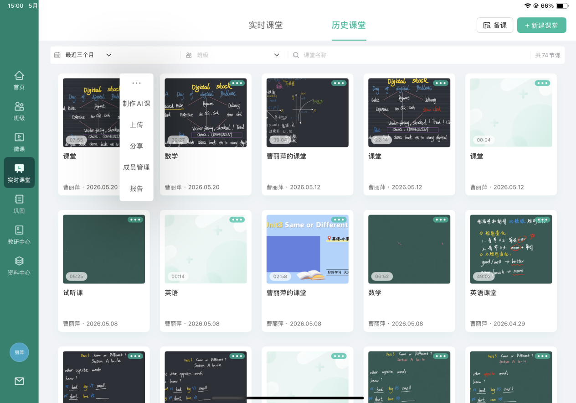Viewport: 576px width, 403px height.
Task: Click the 试听课 title text
Action: (x=73, y=293)
